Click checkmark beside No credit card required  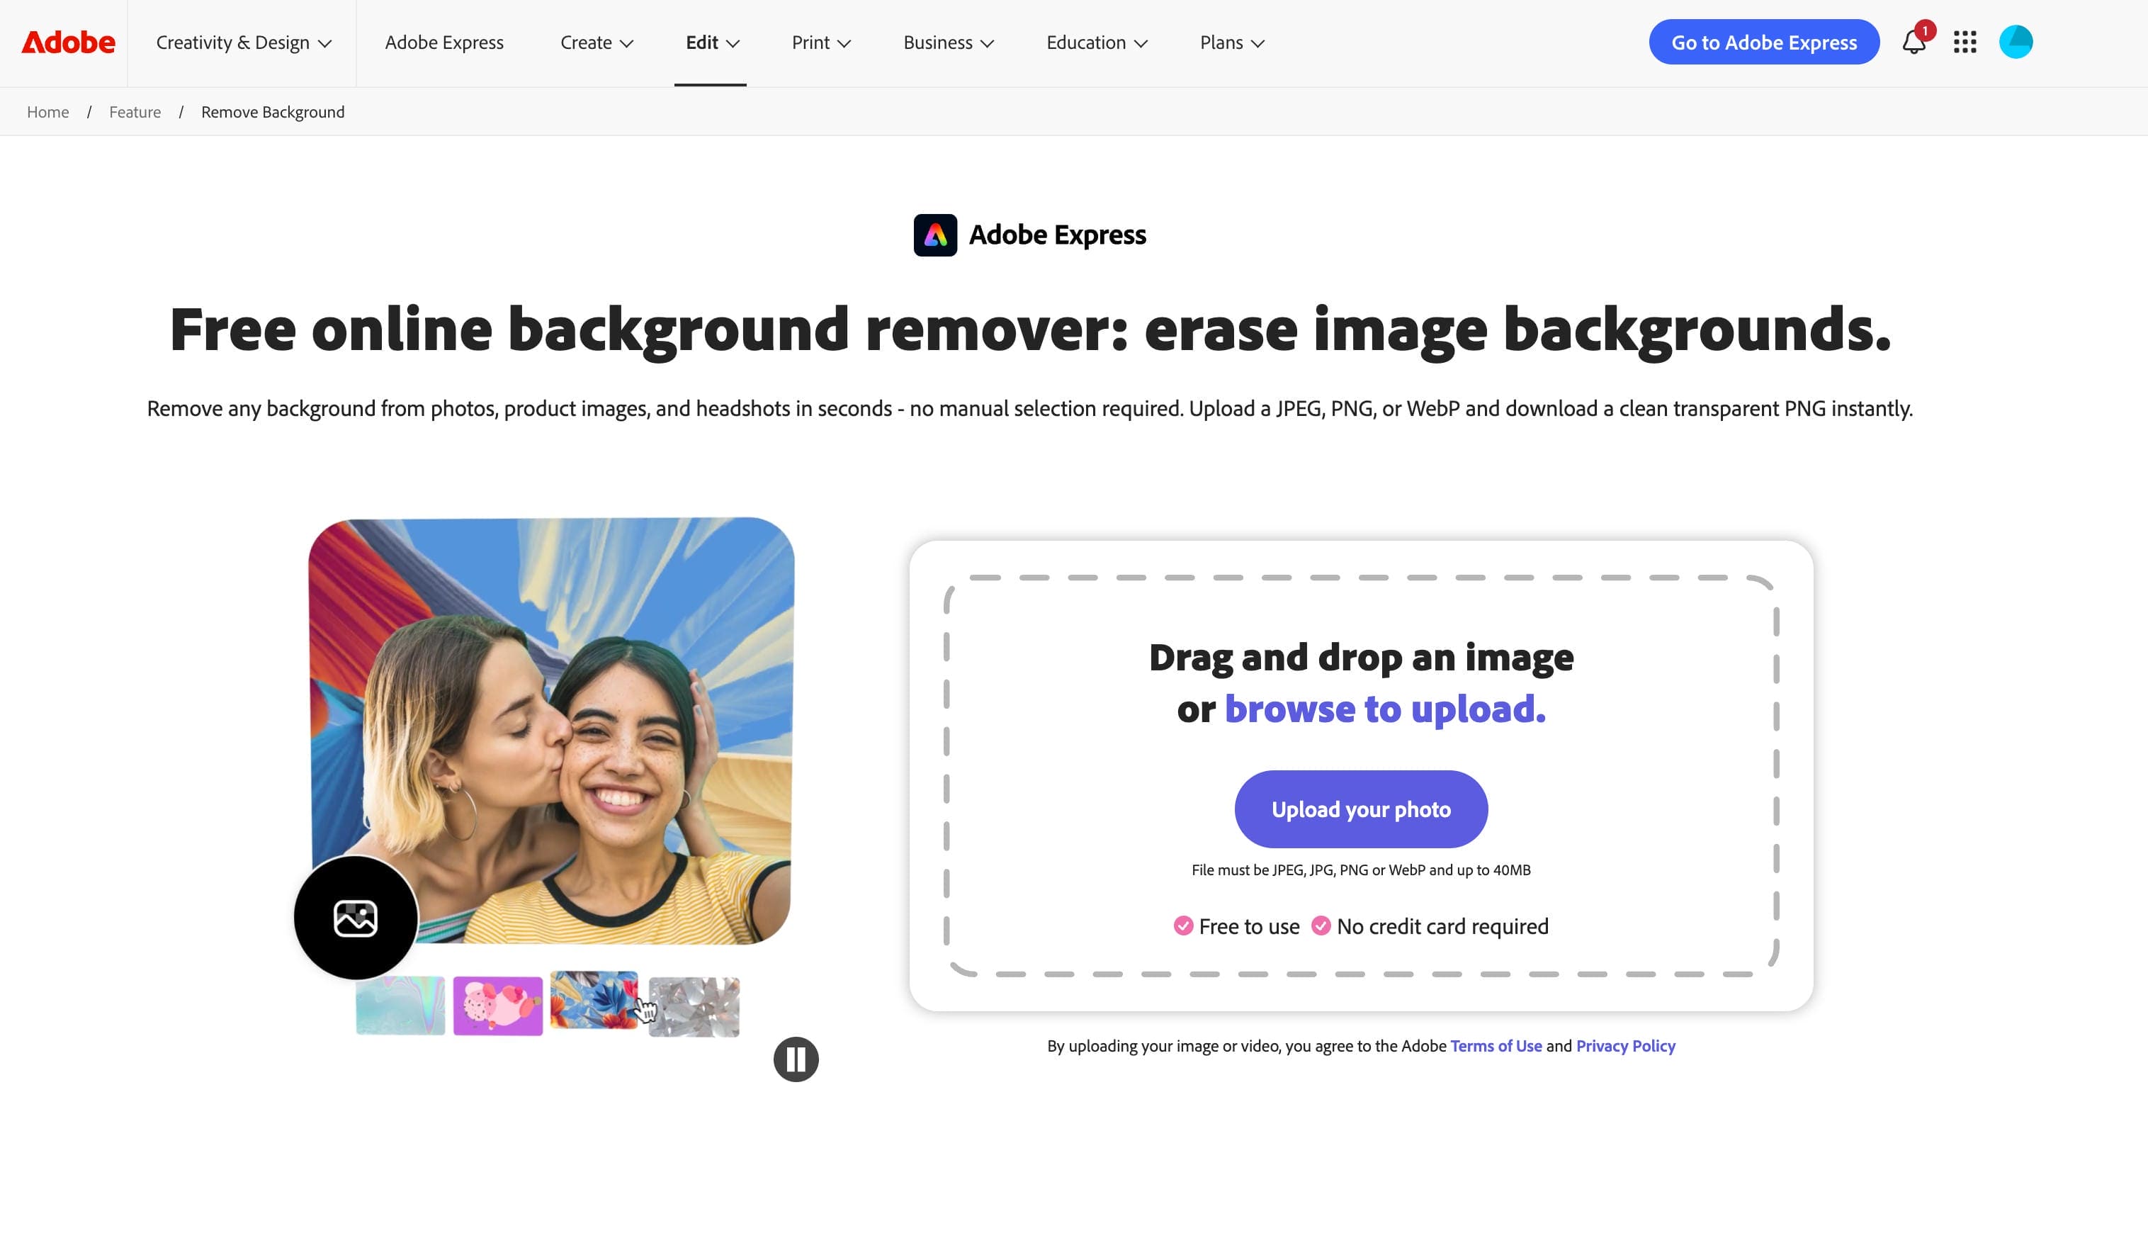pos(1321,926)
